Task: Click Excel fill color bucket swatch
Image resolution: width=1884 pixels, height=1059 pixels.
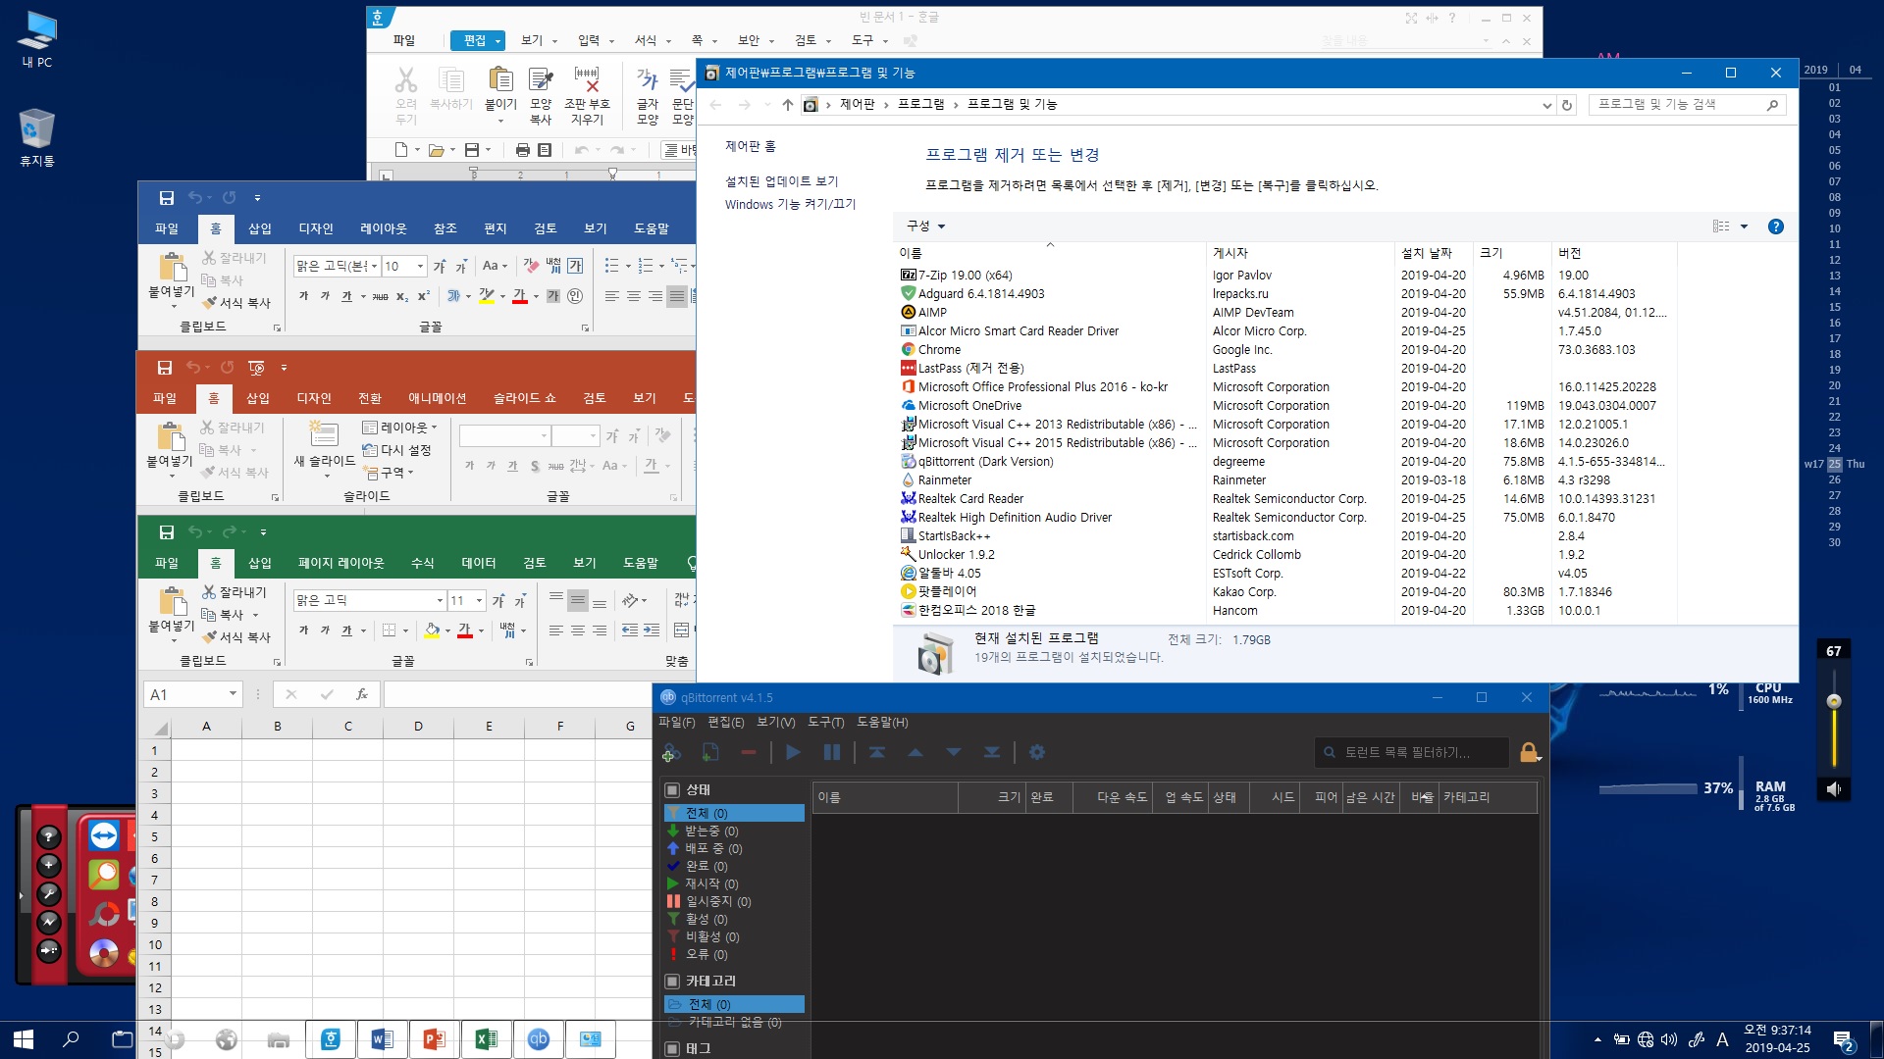Action: (432, 630)
